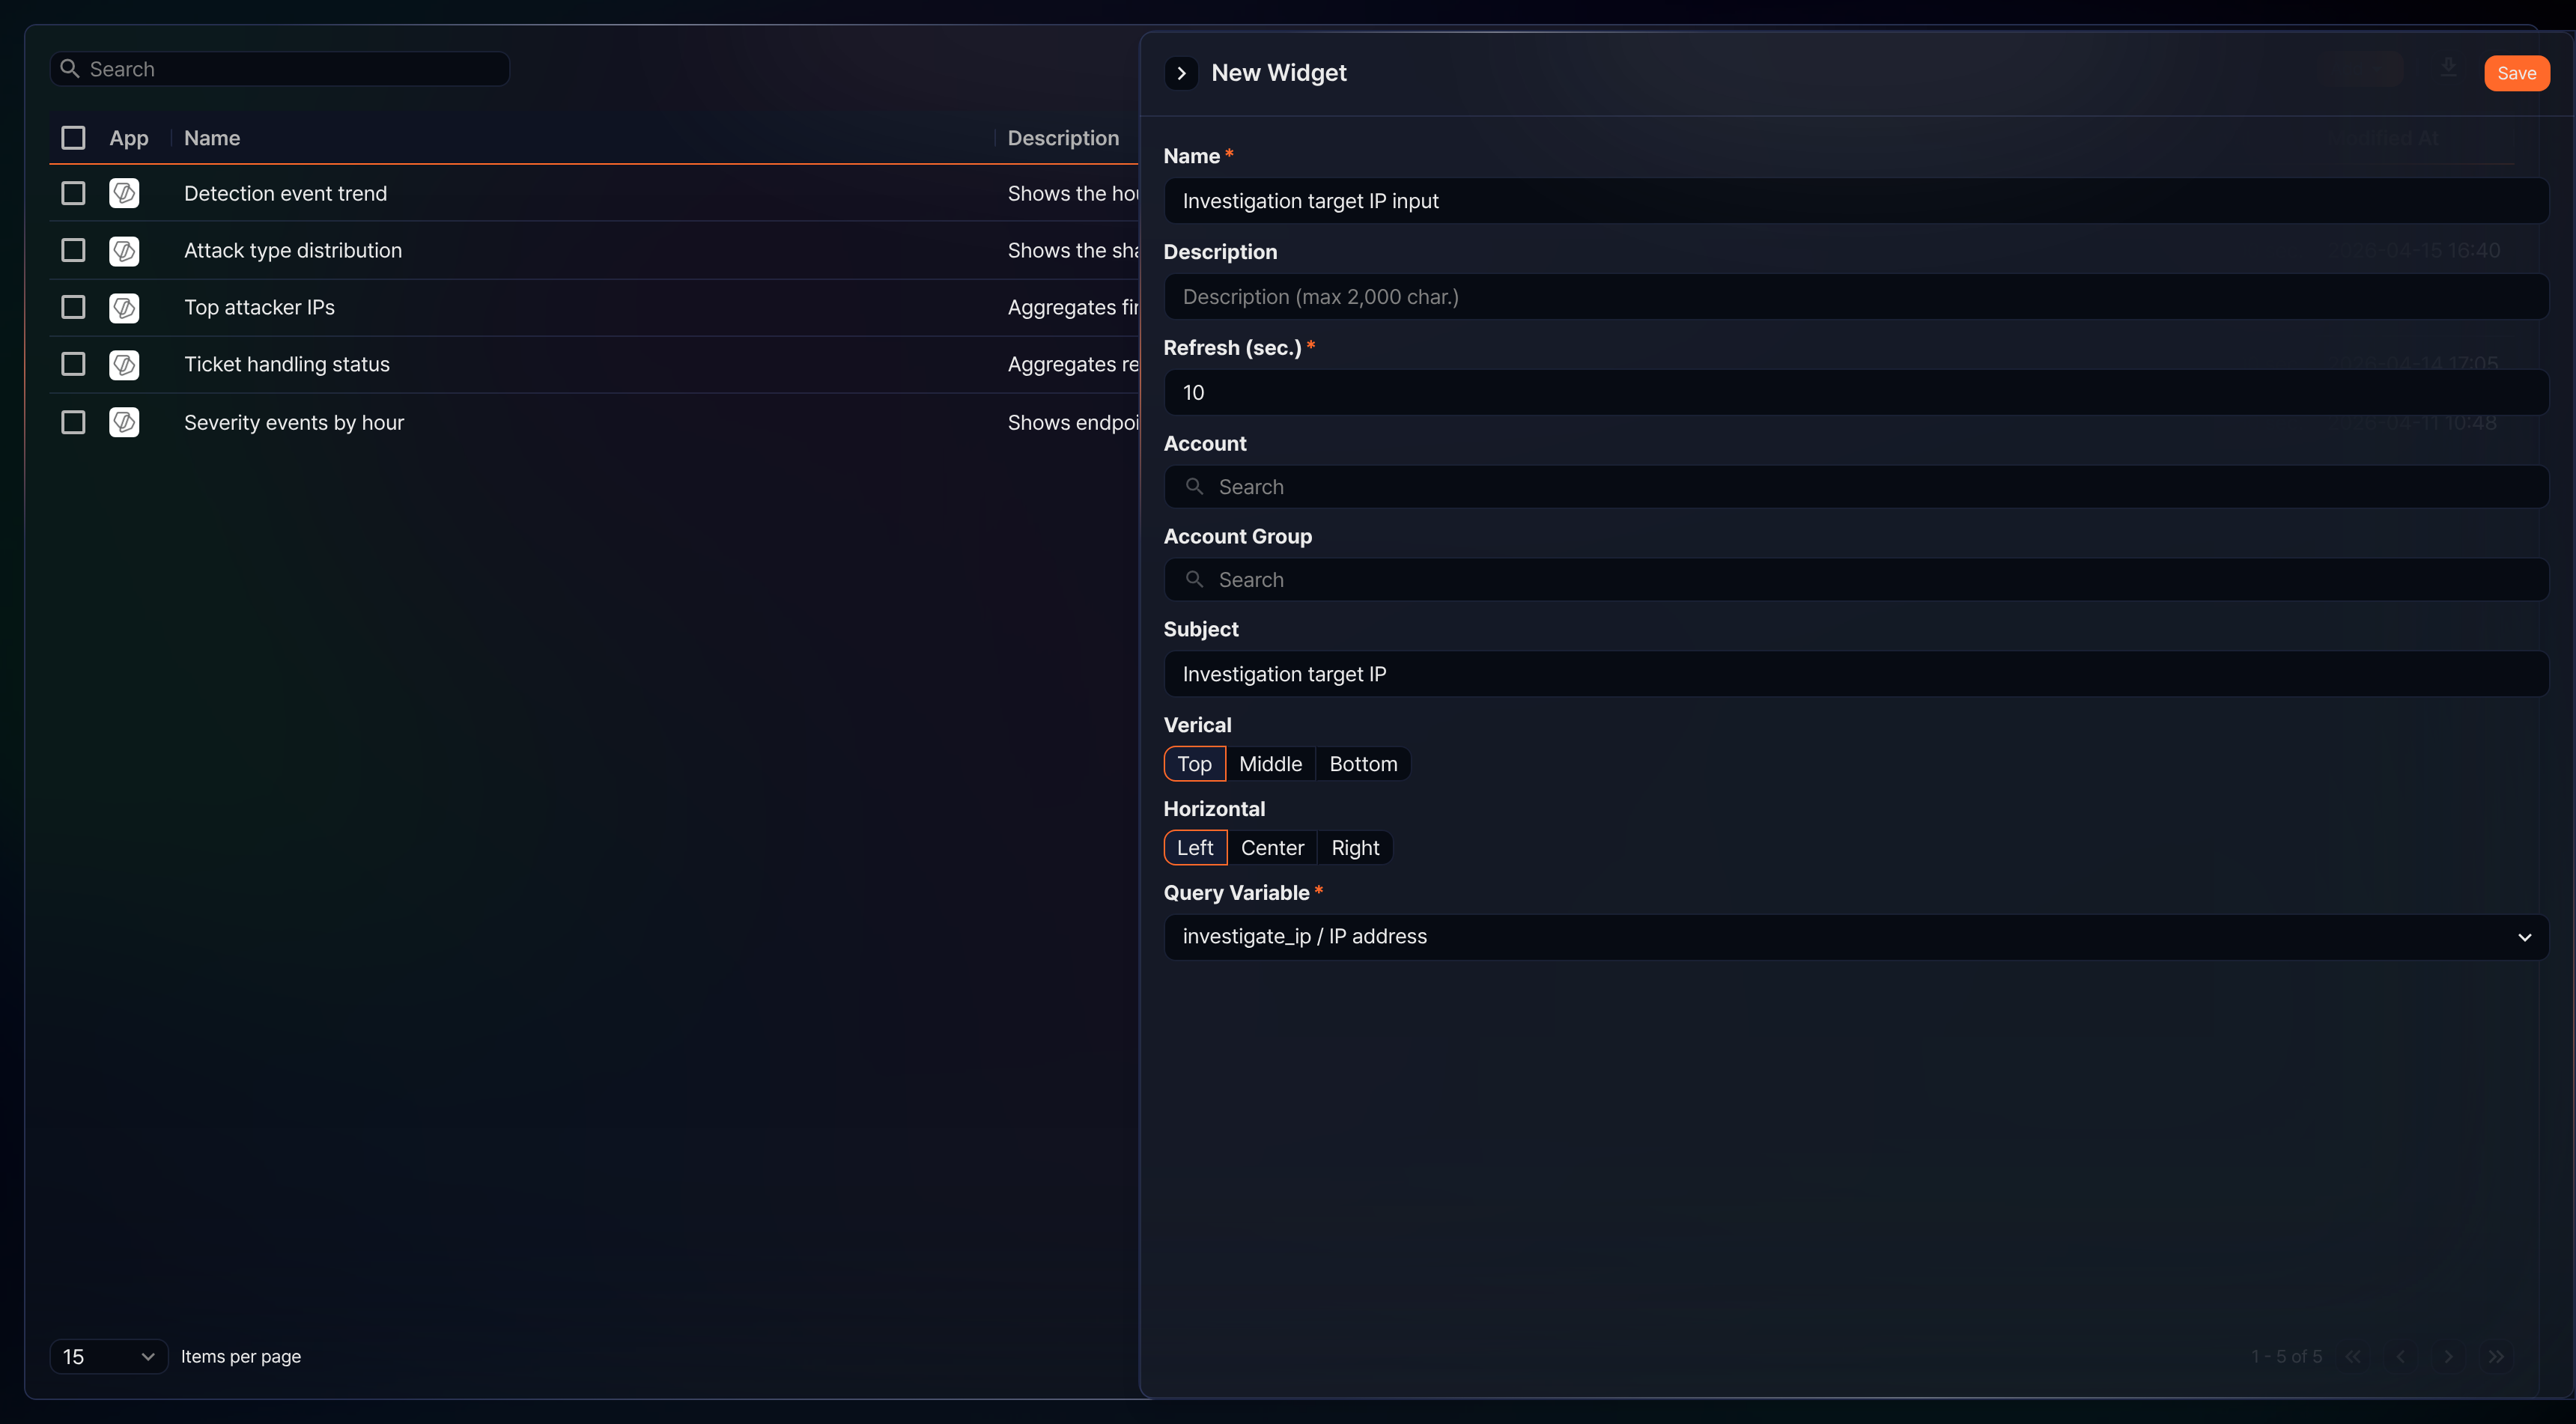Viewport: 2576px width, 1424px height.
Task: Open the Ticket handling status widget
Action: point(287,364)
